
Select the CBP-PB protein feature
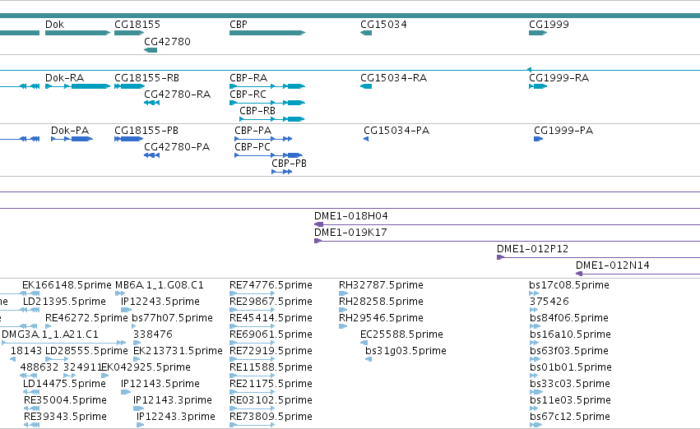tap(281, 172)
